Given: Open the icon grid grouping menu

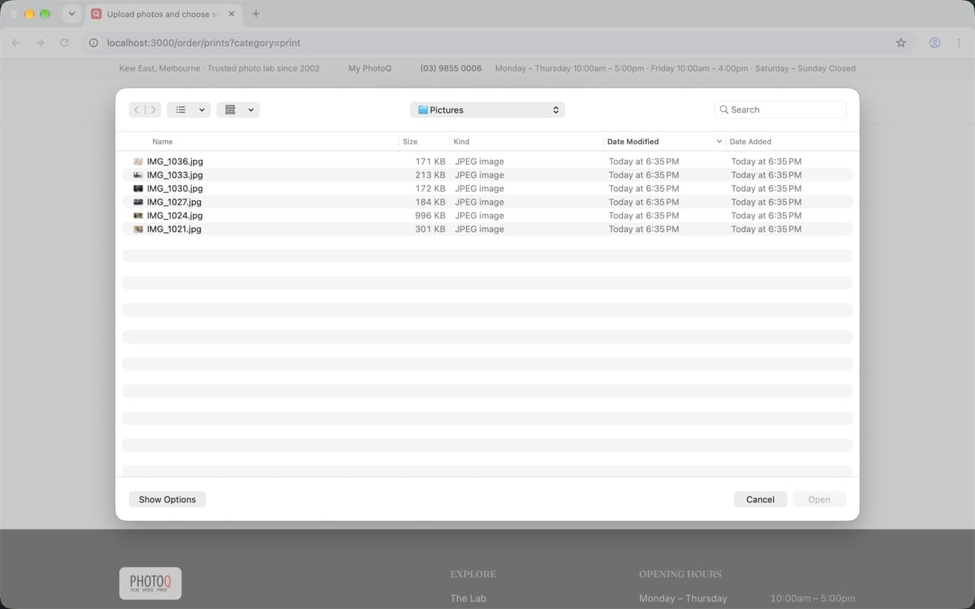Looking at the screenshot, I should pos(238,110).
